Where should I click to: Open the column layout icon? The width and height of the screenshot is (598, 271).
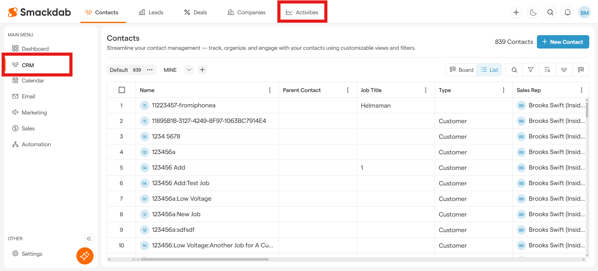(581, 70)
